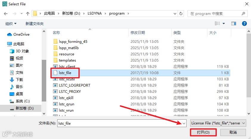Click 此电脑 breadcrumb in address bar

(x=49, y=13)
